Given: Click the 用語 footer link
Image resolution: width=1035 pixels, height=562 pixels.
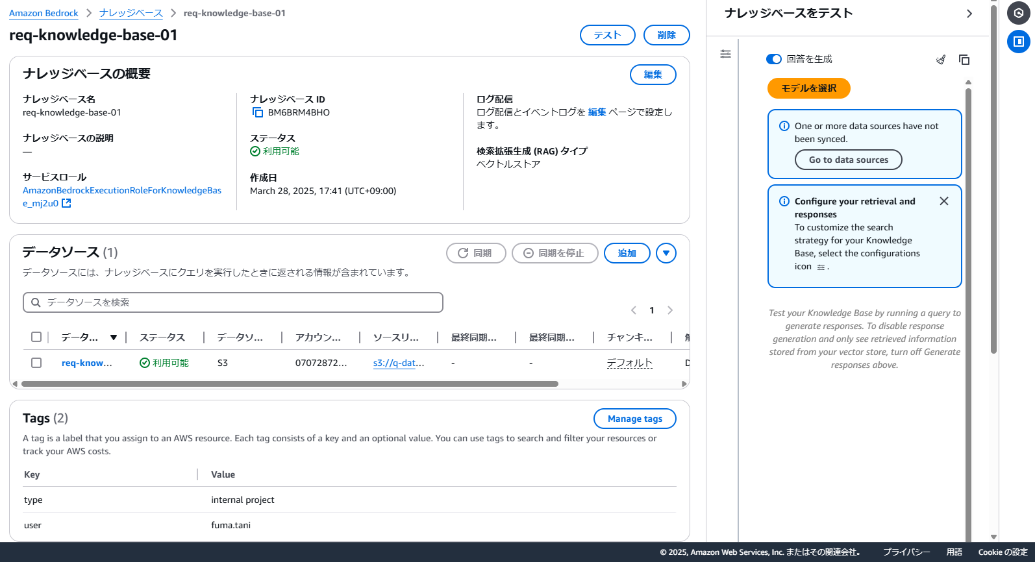Looking at the screenshot, I should pyautogui.click(x=954, y=552).
